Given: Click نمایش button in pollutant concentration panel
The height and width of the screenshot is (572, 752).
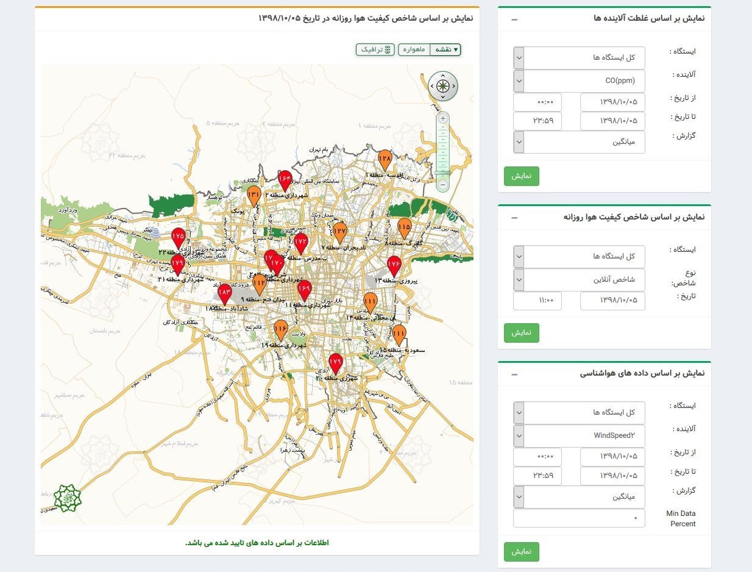Looking at the screenshot, I should [x=521, y=176].
